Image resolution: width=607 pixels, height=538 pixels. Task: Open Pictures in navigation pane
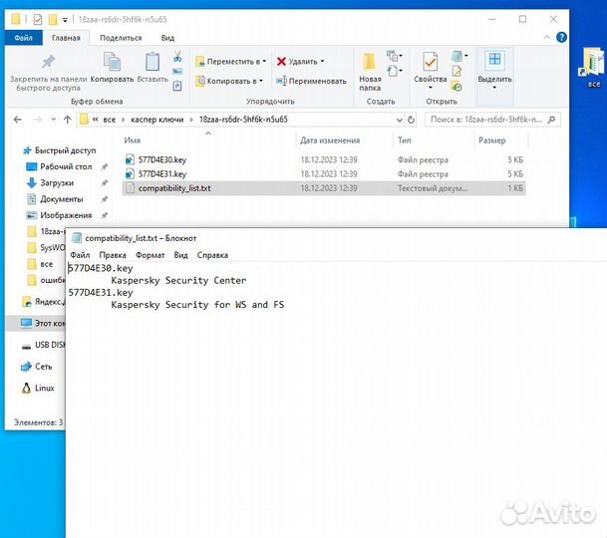click(59, 215)
